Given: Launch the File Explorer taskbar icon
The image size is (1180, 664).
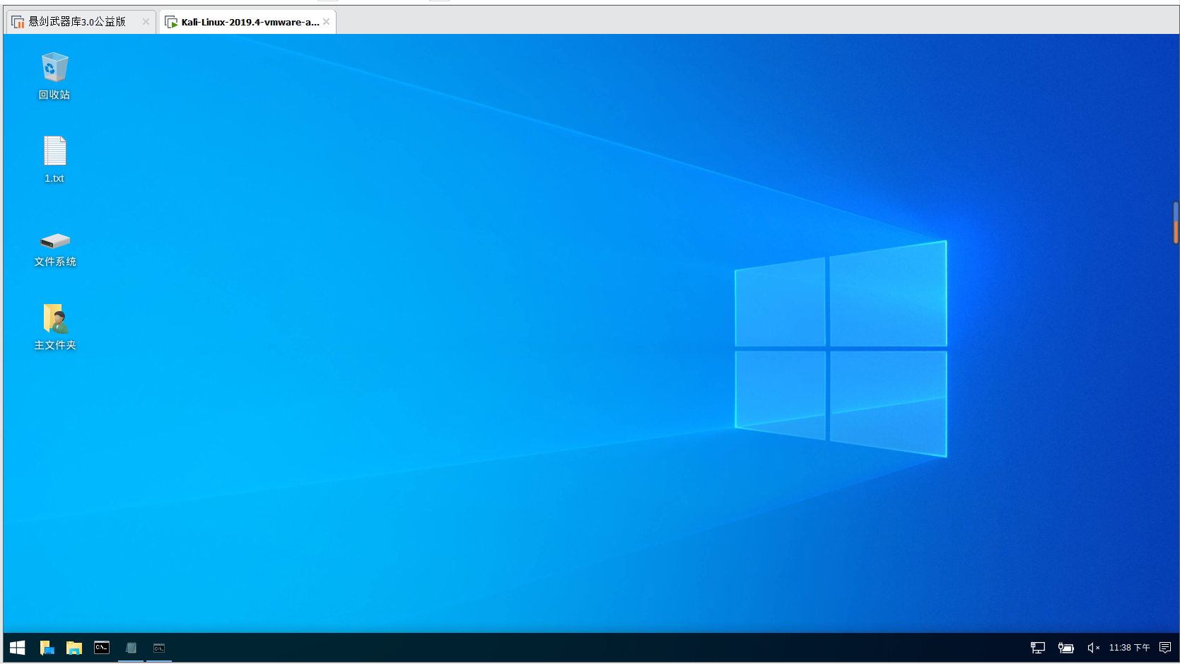Looking at the screenshot, I should 74,648.
